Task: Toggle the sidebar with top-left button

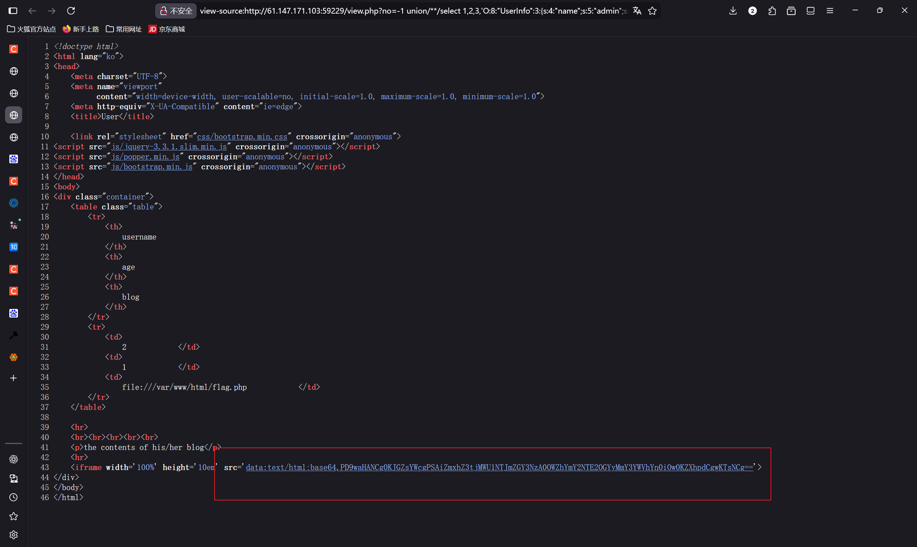Action: tap(13, 11)
